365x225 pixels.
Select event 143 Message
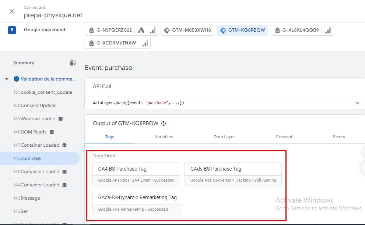27,198
